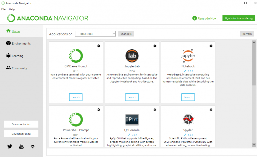Image resolution: width=257 pixels, height=157 pixels.
Task: Click the scrollbar down arrow
Action: (x=254, y=145)
